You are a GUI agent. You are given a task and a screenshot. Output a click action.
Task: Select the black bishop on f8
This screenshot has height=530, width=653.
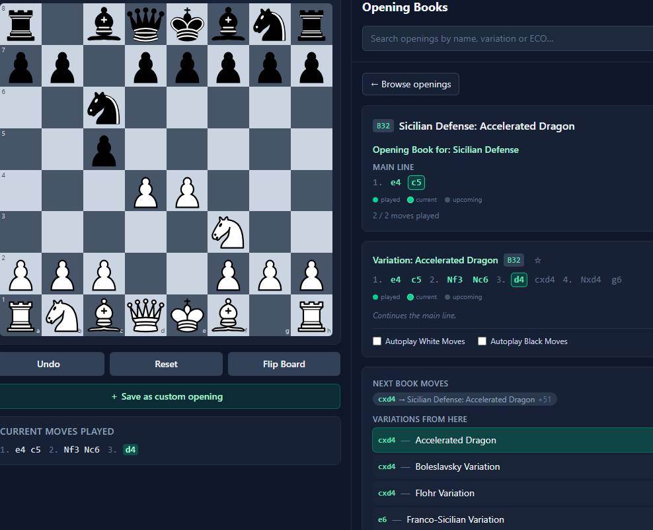point(228,24)
